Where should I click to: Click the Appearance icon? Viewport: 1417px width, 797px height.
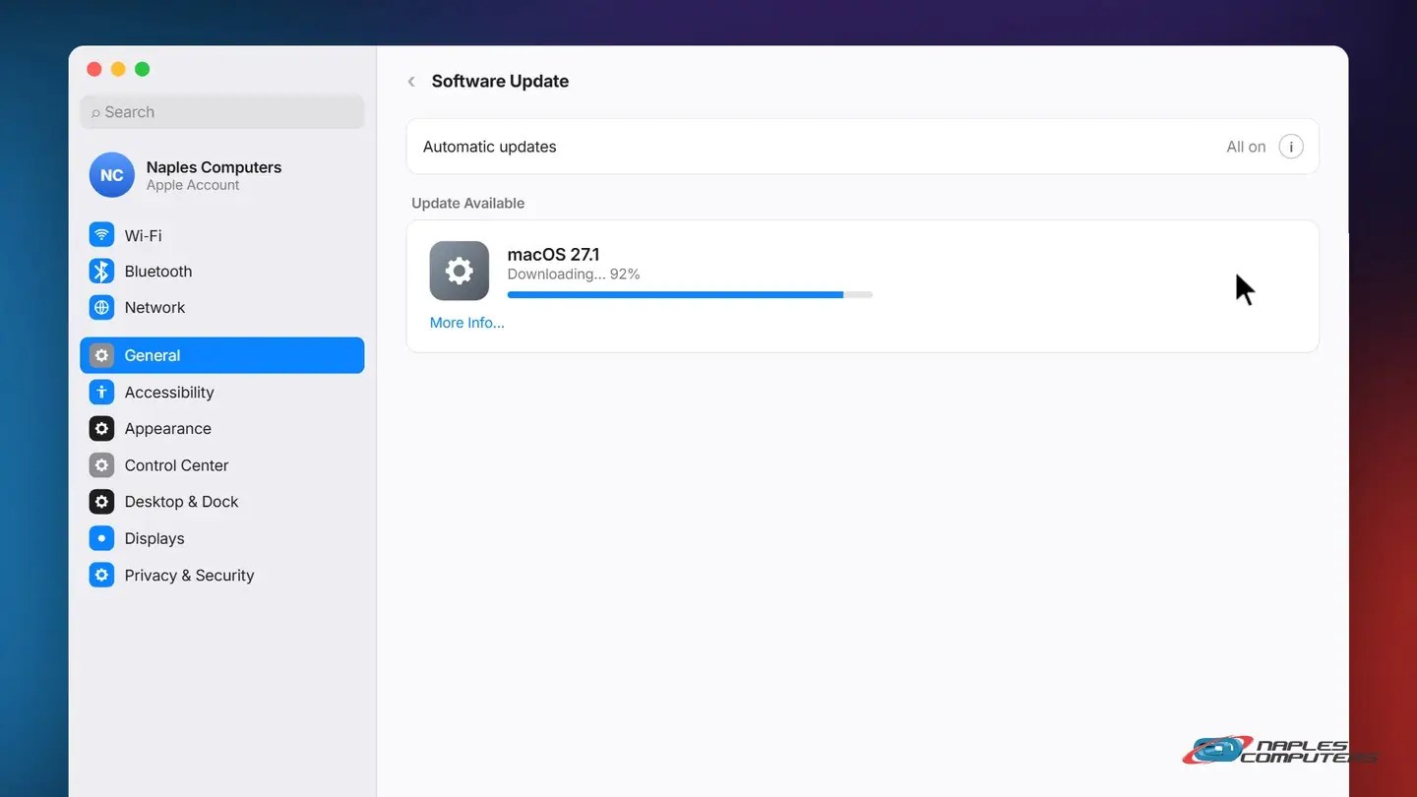(101, 429)
